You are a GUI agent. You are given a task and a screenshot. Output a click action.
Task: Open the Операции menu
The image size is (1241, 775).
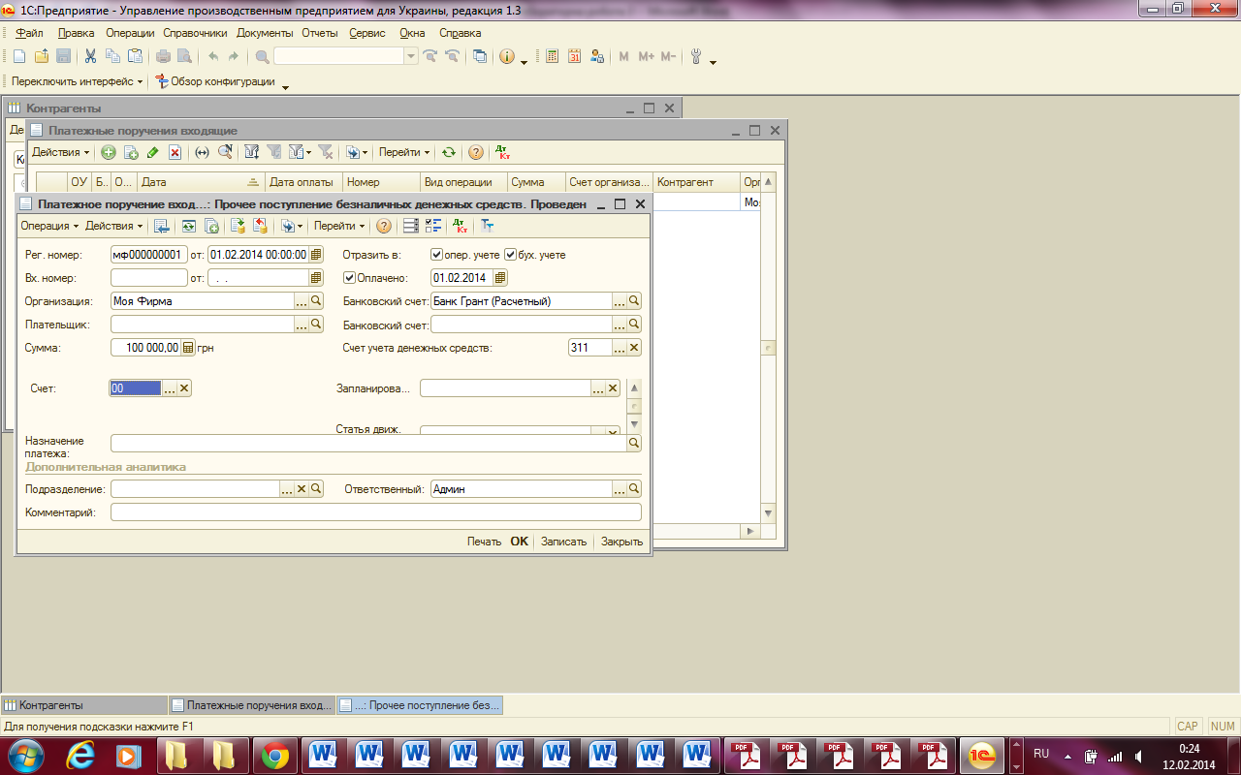click(x=130, y=33)
